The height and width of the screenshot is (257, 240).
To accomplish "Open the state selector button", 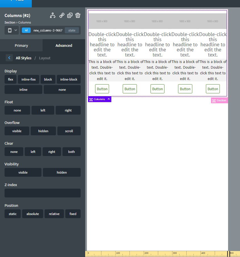I will (72, 30).
